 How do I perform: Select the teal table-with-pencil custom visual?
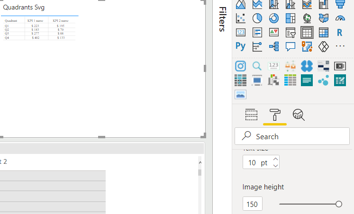(340, 80)
